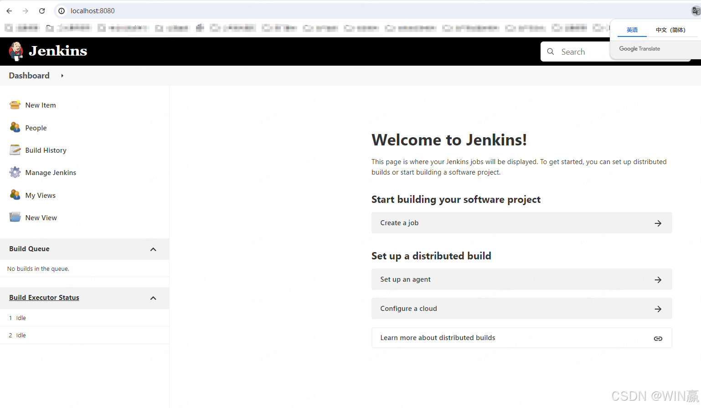Click the My Views icon
The image size is (701, 408).
(15, 195)
